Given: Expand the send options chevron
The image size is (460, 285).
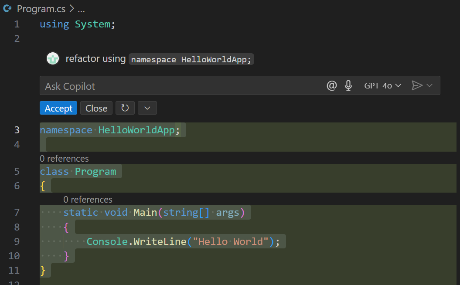Looking at the screenshot, I should pos(429,85).
